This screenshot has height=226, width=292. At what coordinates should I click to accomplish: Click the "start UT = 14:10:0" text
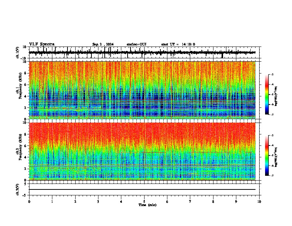click(x=178, y=44)
